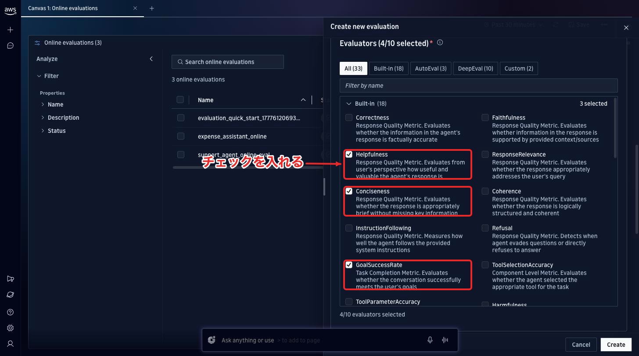Check the ResponseRelevance evaluator

pyautogui.click(x=485, y=154)
